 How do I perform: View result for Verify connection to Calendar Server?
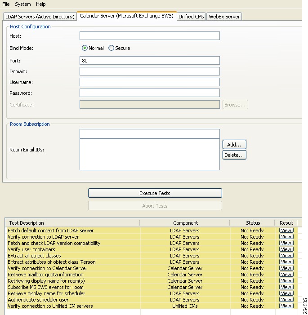tap(286, 268)
